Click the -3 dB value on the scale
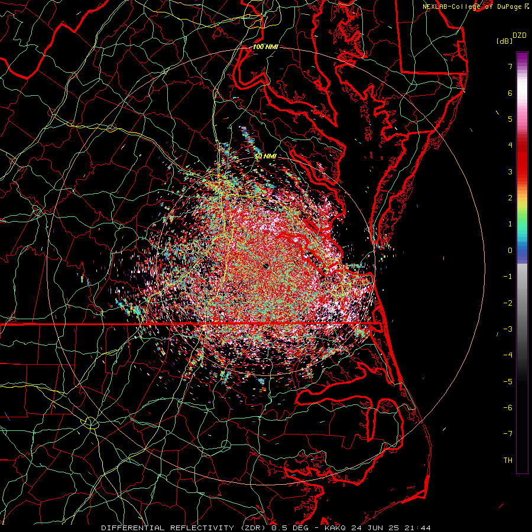This screenshot has height=532, width=532. [x=508, y=329]
